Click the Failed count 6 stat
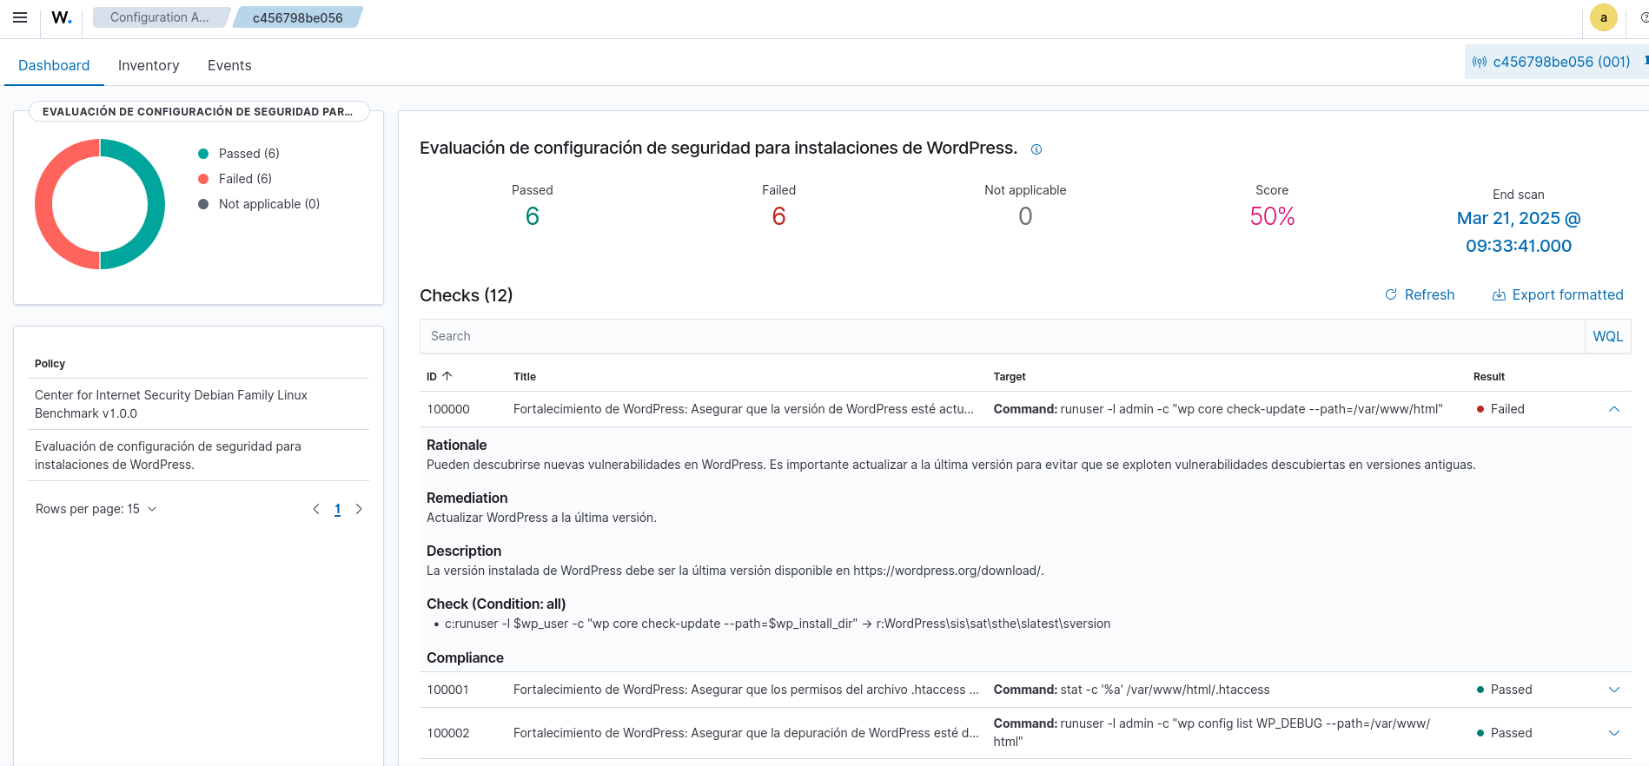This screenshot has height=766, width=1649. point(778,216)
